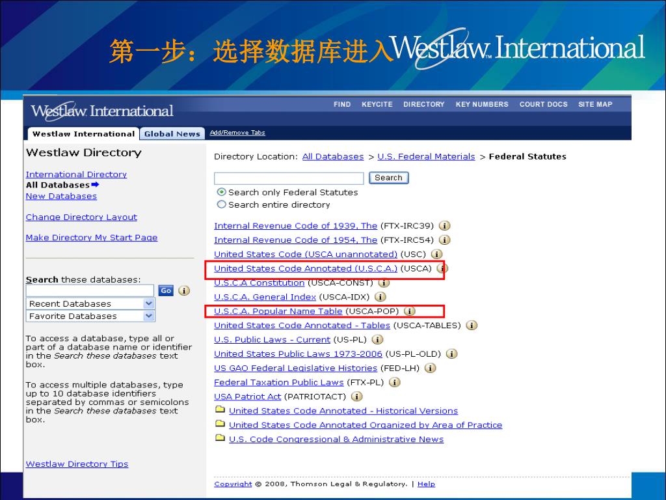The height and width of the screenshot is (500, 666).
Task: Open USA Patriot Act link
Action: [248, 396]
